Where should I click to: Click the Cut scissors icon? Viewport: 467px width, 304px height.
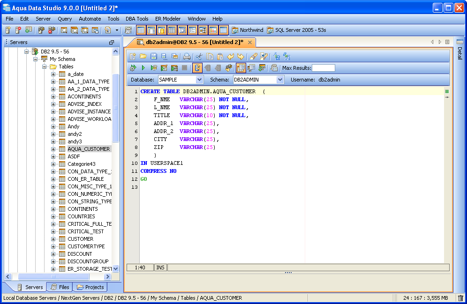point(199,57)
